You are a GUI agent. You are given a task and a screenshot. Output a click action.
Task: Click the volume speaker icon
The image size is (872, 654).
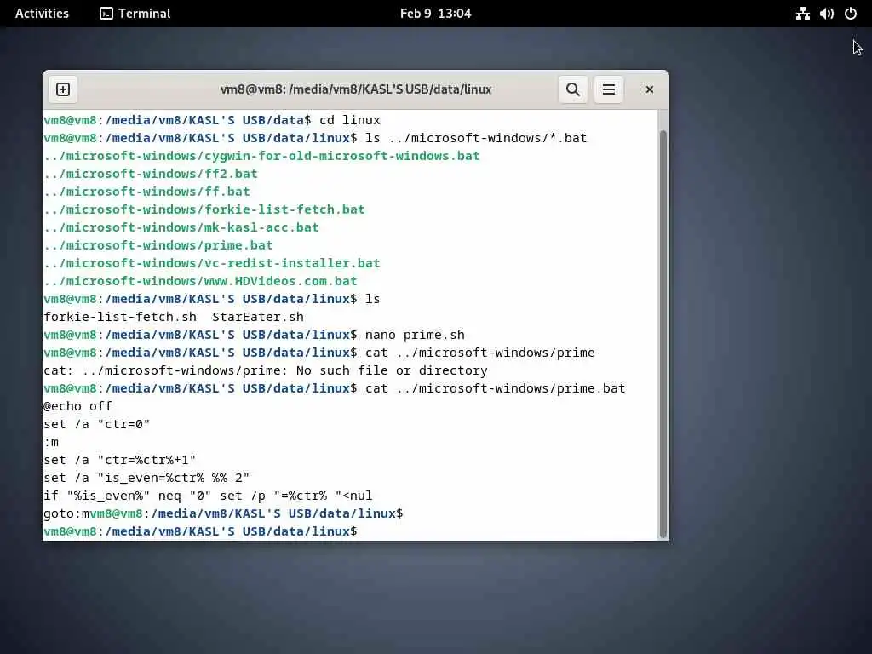coord(826,14)
